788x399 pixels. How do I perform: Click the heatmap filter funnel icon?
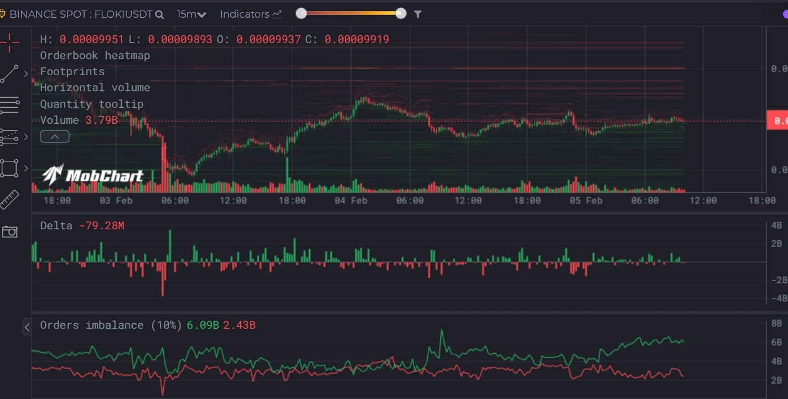pyautogui.click(x=418, y=14)
